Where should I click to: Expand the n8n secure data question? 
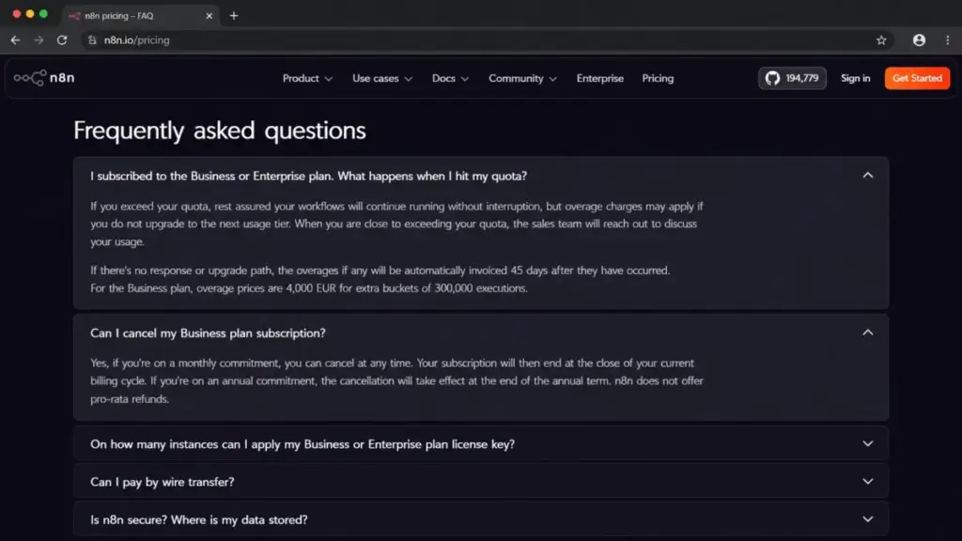tap(481, 519)
